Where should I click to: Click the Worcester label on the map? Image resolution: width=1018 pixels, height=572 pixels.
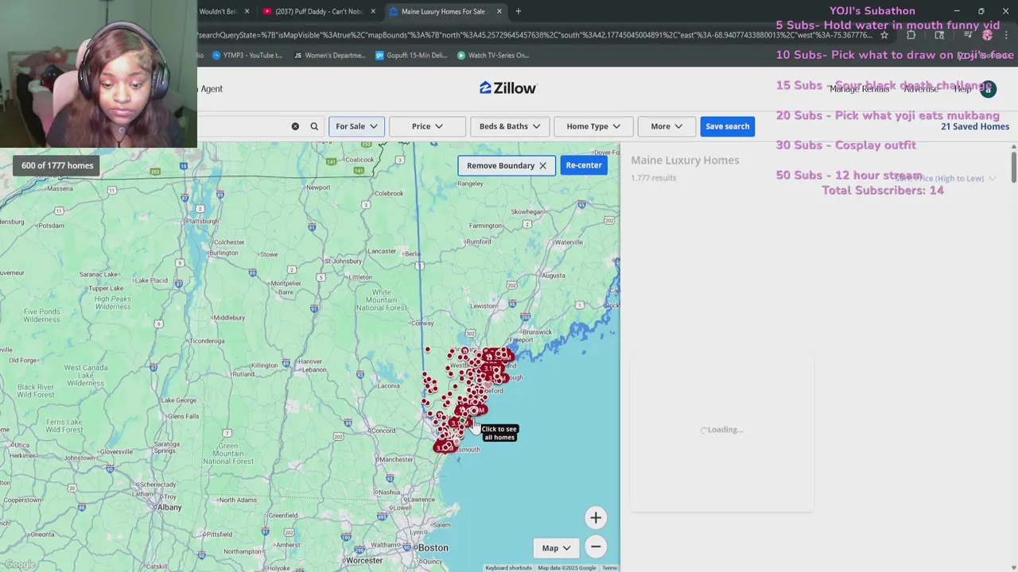point(364,560)
